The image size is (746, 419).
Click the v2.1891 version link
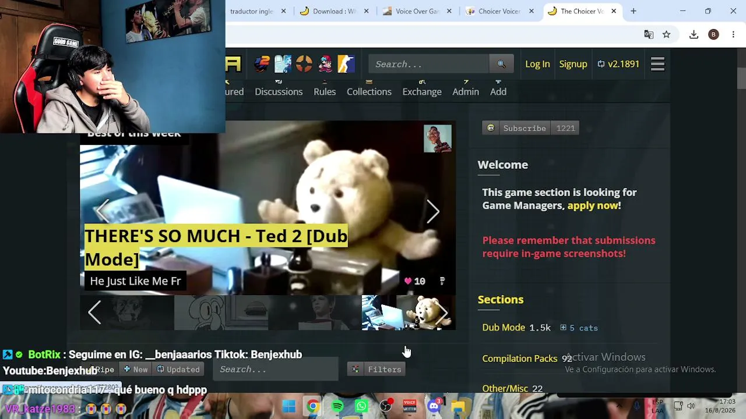[618, 64]
